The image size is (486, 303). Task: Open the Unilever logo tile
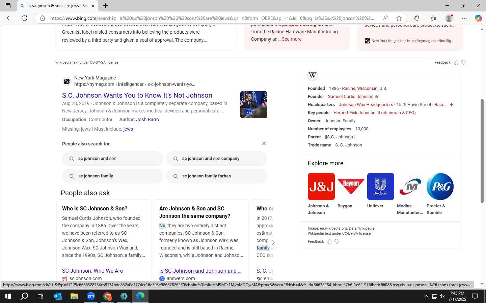381,187
